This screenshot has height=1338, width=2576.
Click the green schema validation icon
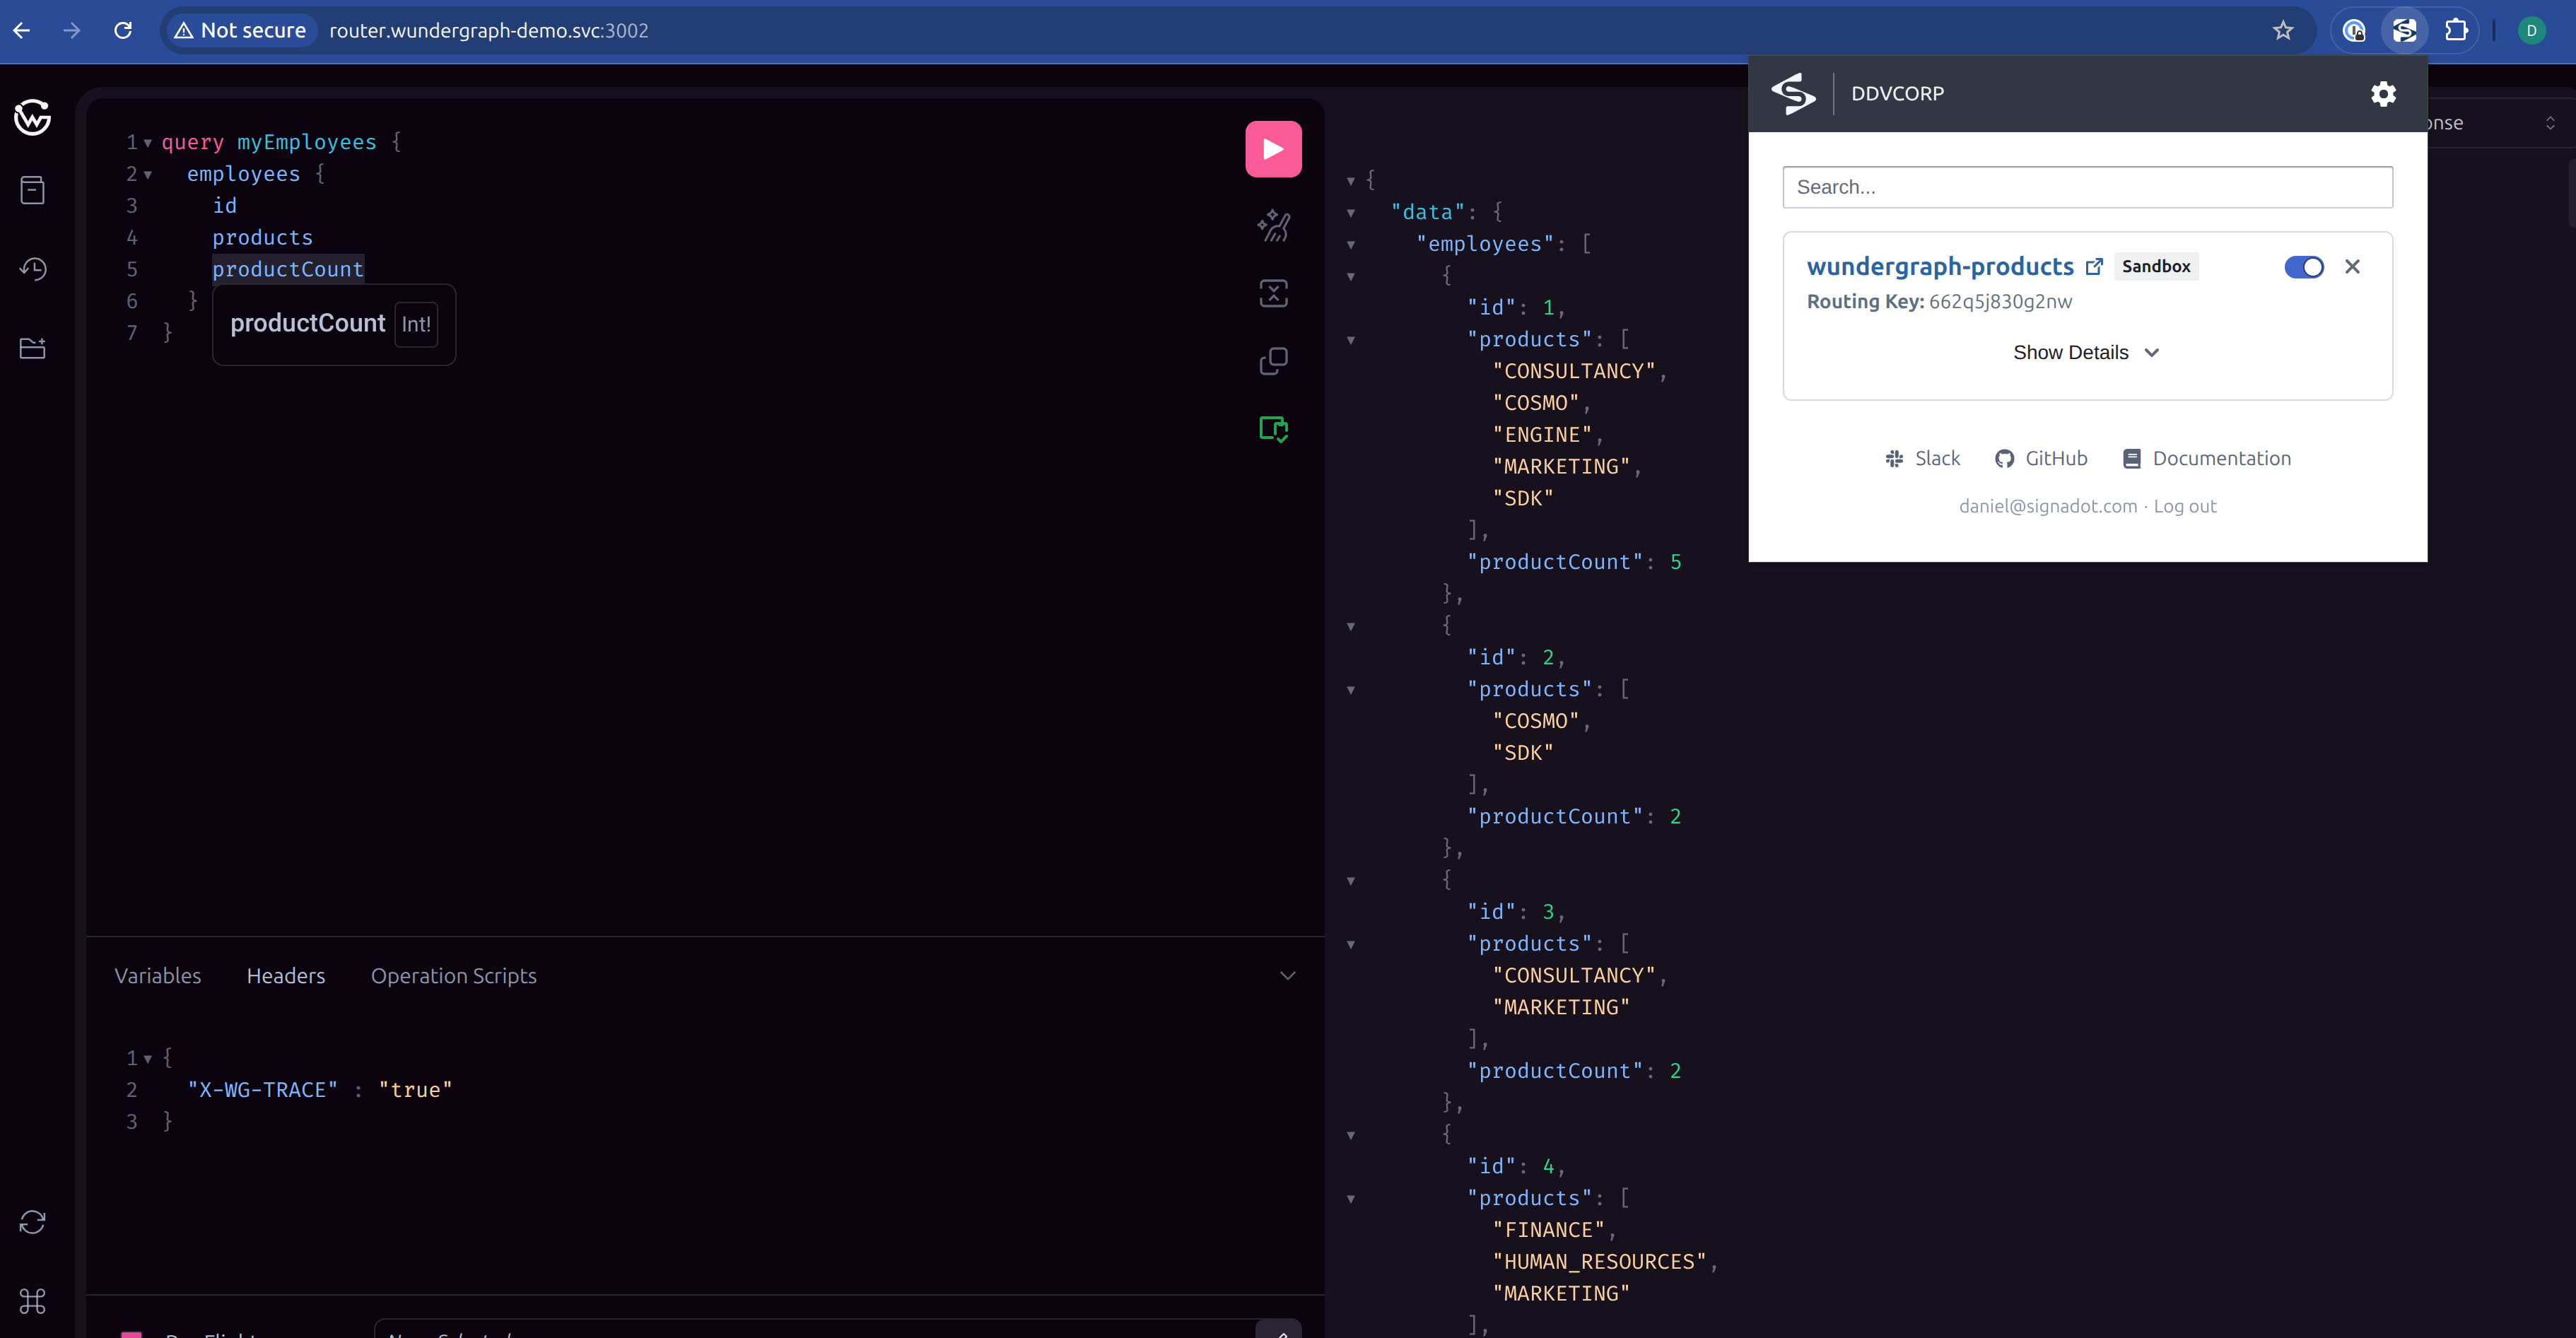point(1273,429)
